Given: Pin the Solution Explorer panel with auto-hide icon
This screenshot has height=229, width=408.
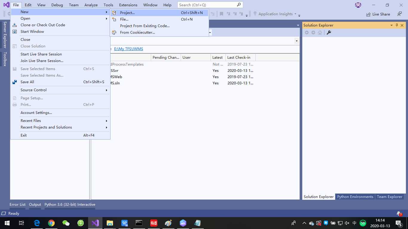Looking at the screenshot, I should point(397,25).
